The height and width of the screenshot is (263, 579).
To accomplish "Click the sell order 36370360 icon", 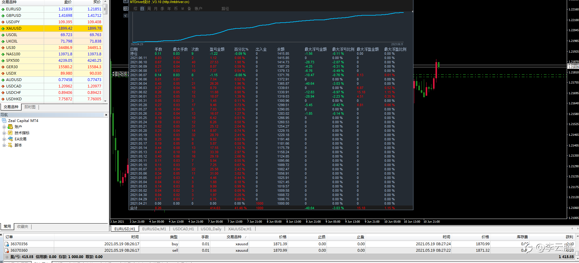I will [x=7, y=250].
